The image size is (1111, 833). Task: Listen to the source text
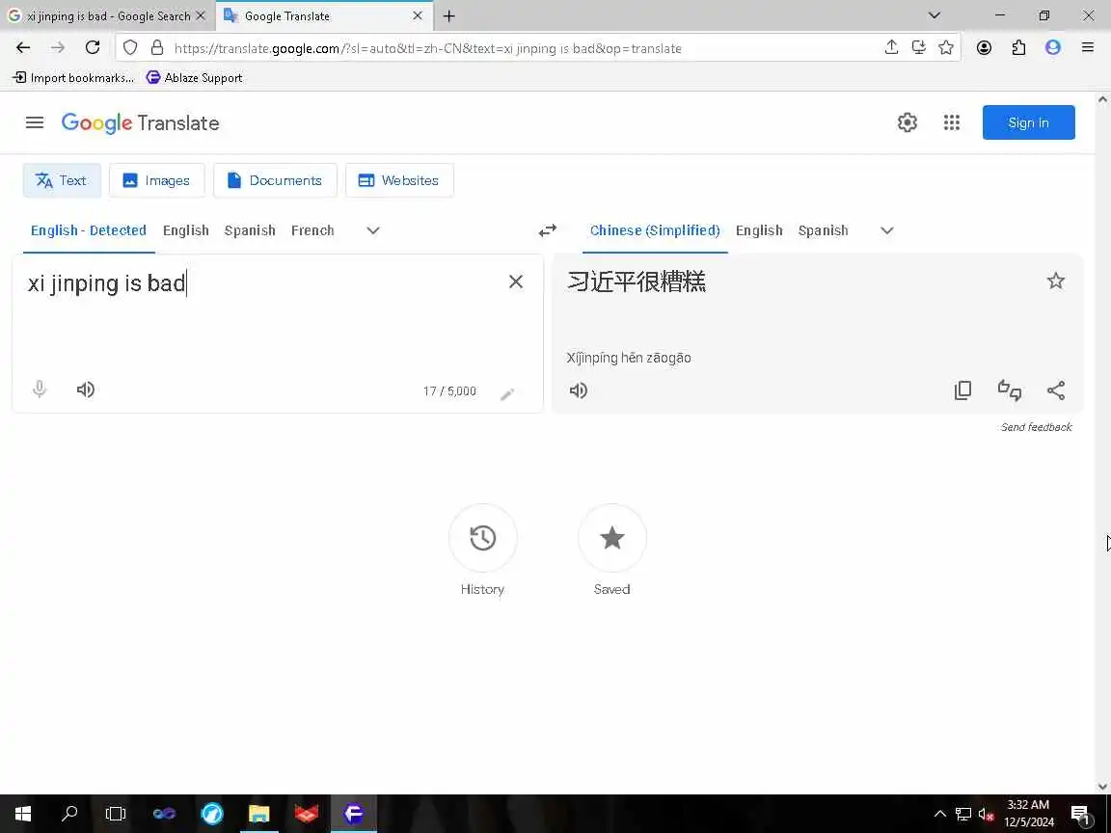(86, 389)
